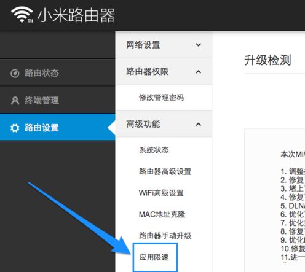Click the 网络设置 section header

(164, 45)
